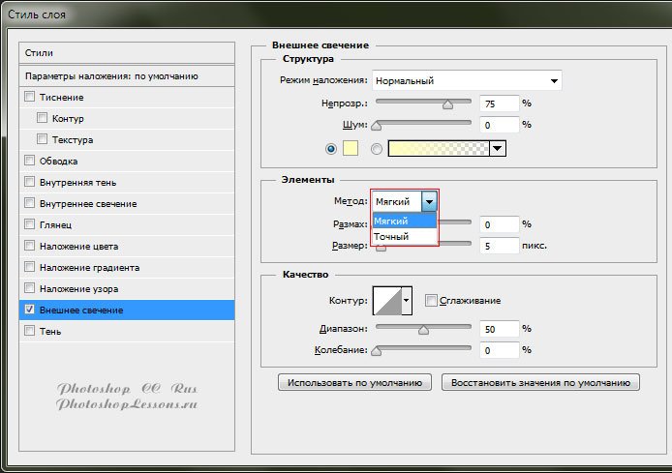The height and width of the screenshot is (473, 672).
Task: Choose Мягкий from the method list
Action: click(x=392, y=221)
